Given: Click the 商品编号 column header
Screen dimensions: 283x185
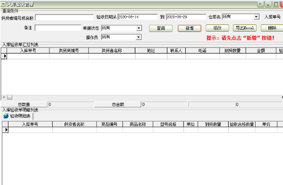Looking at the screenshot, I should point(109,124).
